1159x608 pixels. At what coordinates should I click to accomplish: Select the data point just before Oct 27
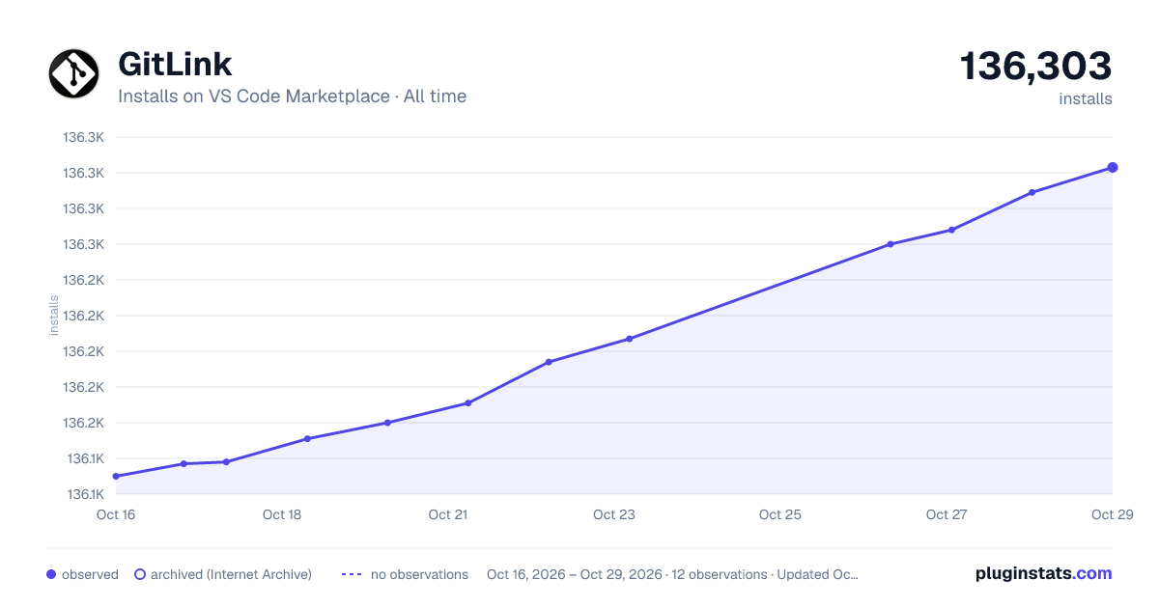click(890, 244)
